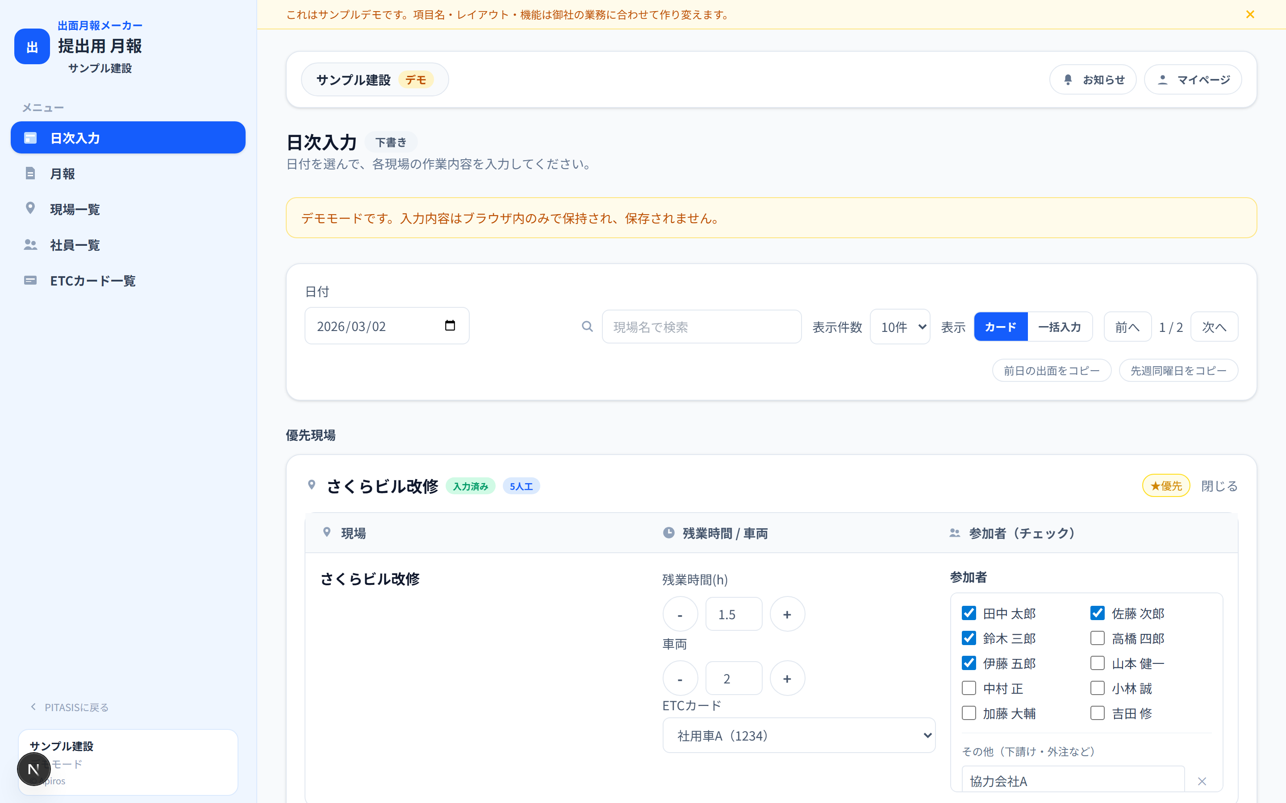Remove 協力会社A with the X icon

click(1202, 781)
